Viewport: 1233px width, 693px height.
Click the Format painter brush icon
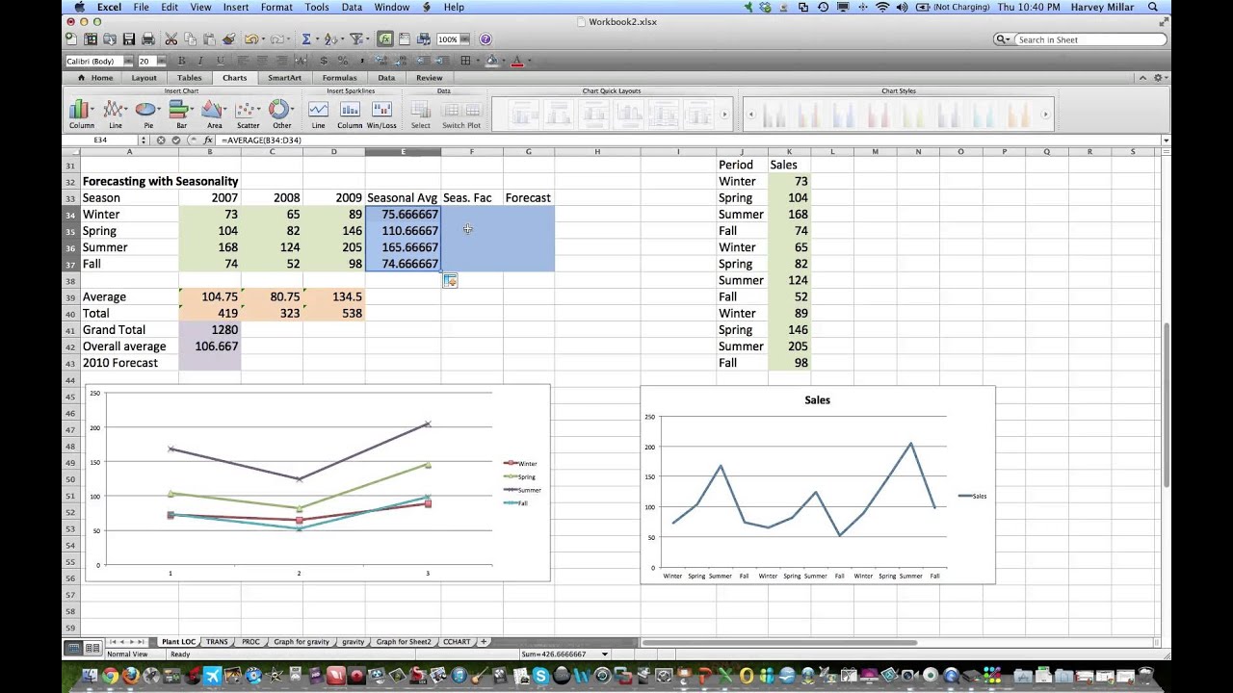pyautogui.click(x=229, y=39)
